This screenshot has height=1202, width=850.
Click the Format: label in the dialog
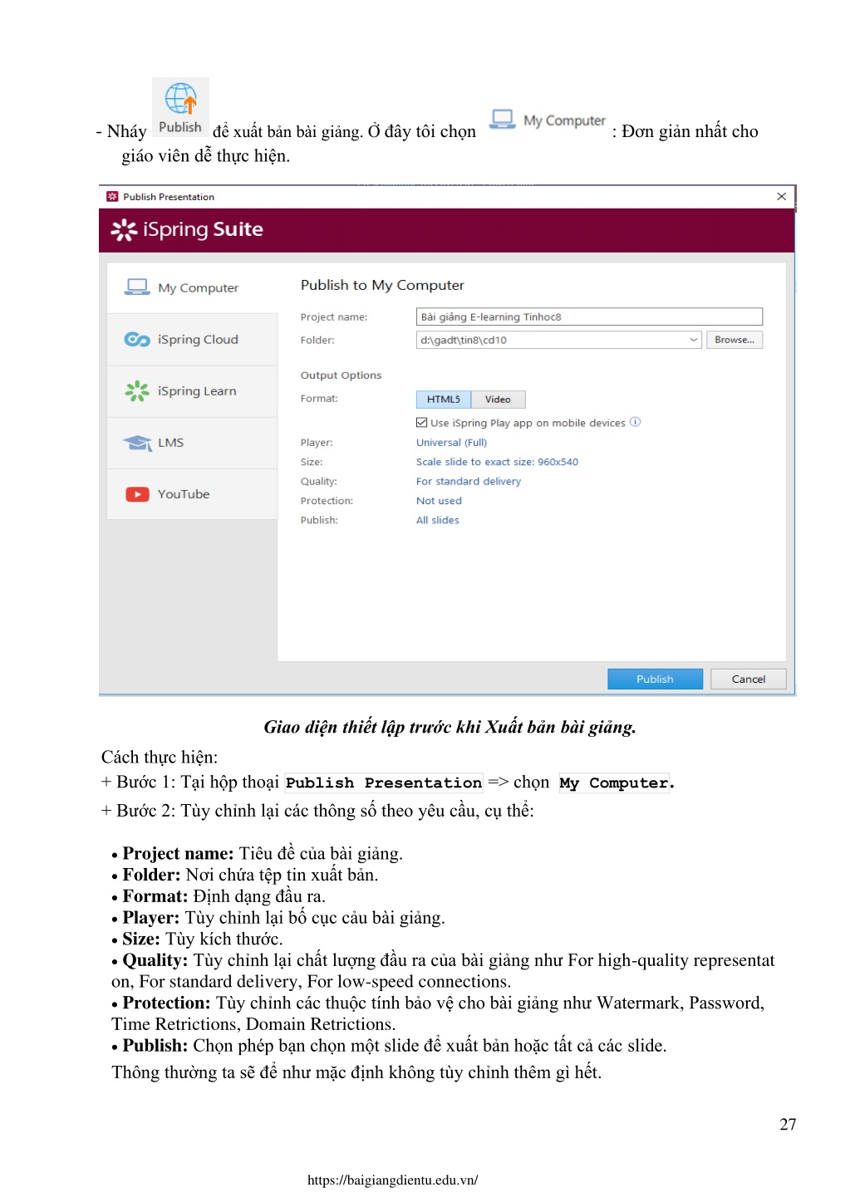319,399
